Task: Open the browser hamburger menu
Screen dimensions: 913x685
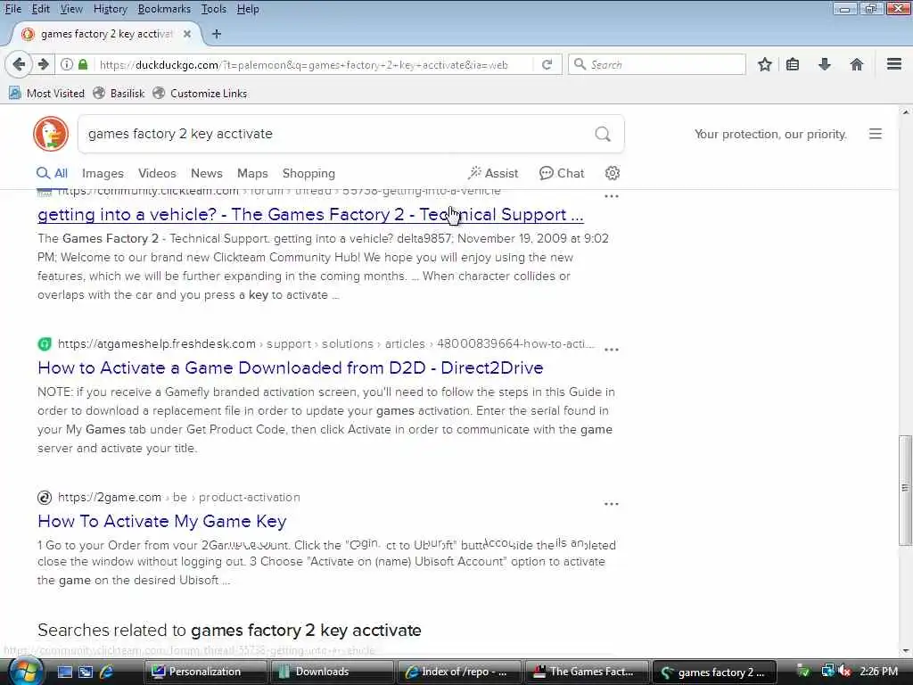Action: click(x=894, y=64)
